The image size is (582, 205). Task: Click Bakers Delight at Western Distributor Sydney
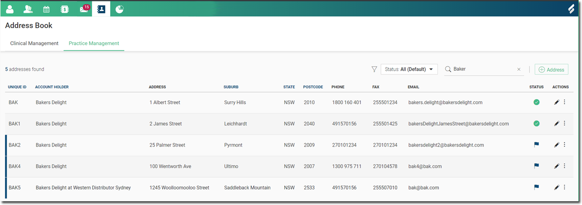(83, 187)
